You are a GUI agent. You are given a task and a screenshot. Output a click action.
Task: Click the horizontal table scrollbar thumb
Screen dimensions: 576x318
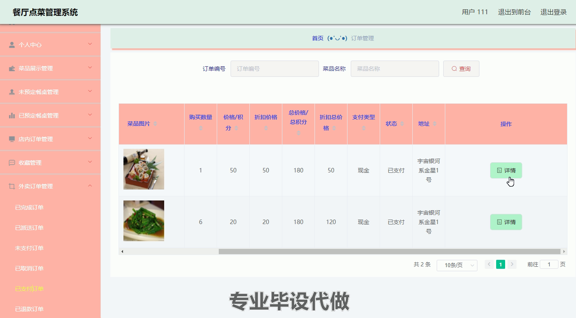pyautogui.click(x=389, y=251)
